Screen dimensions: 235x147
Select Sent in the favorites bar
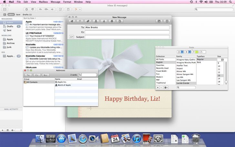click(18, 15)
